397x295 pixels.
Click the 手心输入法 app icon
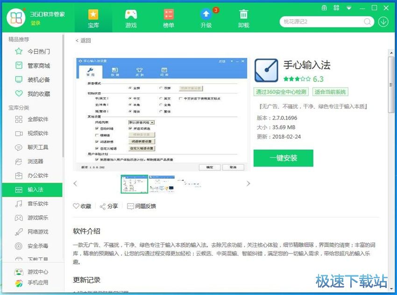pos(266,70)
